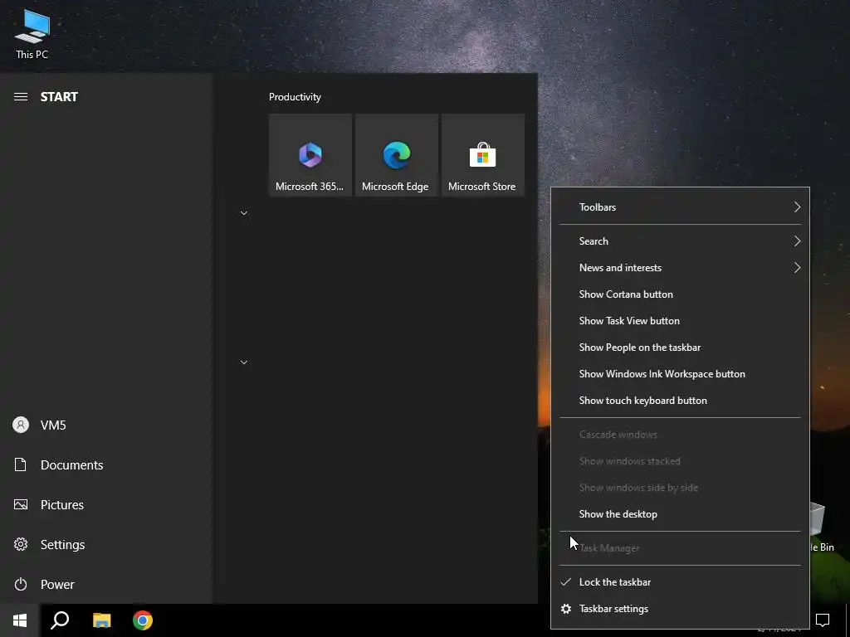Viewport: 850px width, 637px height.
Task: Click the Productivity group heading
Action: (295, 97)
